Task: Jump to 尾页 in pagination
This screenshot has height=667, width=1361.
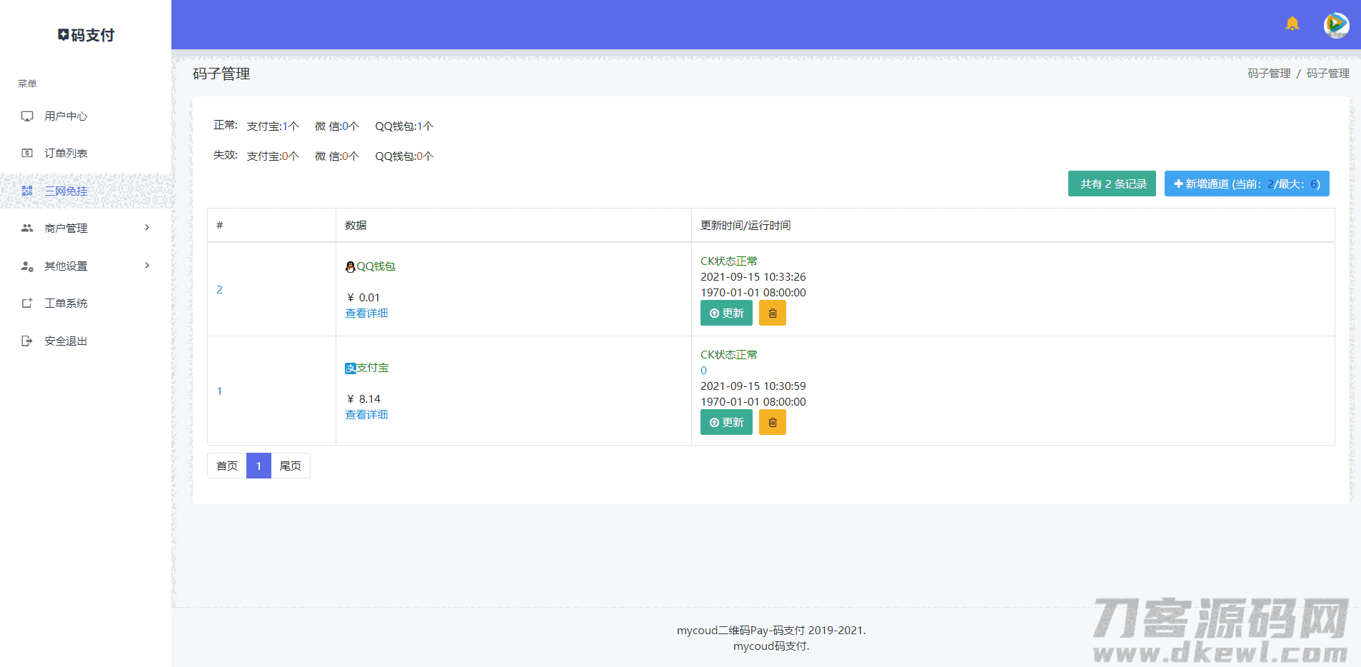Action: point(290,466)
